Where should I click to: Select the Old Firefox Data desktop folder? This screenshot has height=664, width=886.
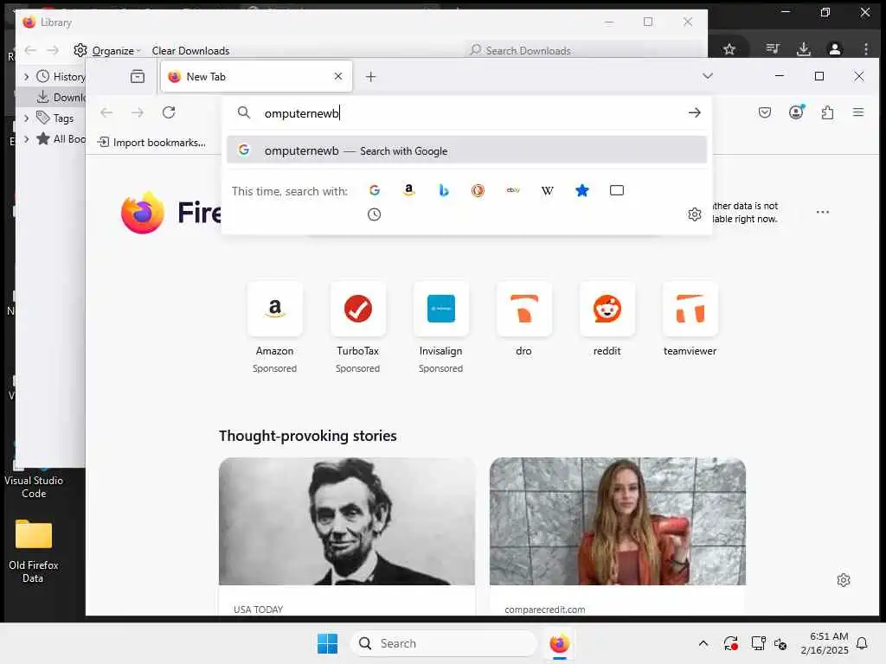[34, 551]
